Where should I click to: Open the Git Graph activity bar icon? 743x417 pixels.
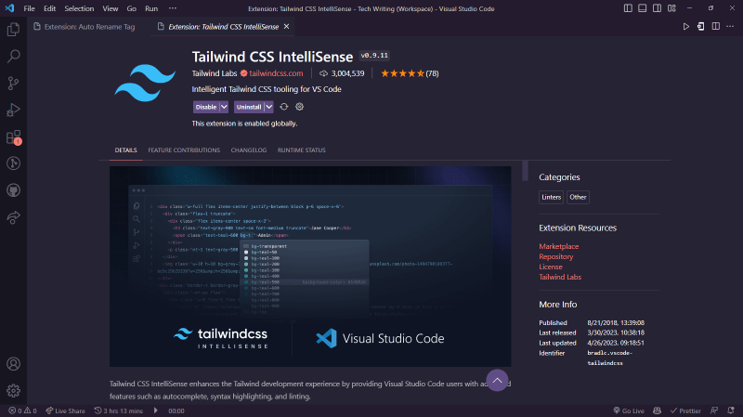tap(13, 163)
